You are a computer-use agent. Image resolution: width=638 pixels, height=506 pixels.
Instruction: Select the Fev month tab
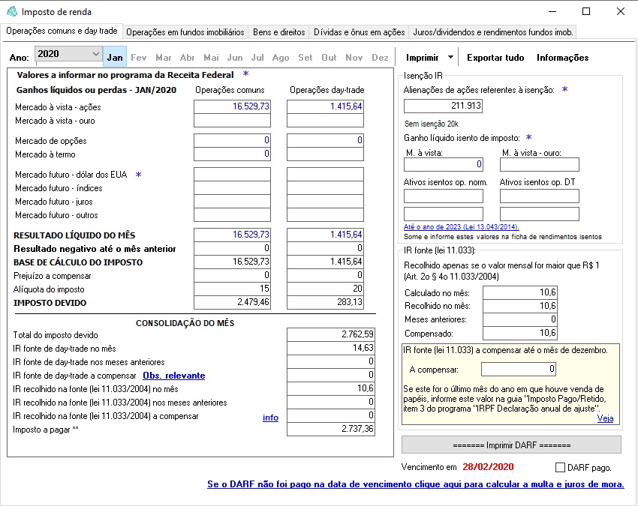[140, 58]
